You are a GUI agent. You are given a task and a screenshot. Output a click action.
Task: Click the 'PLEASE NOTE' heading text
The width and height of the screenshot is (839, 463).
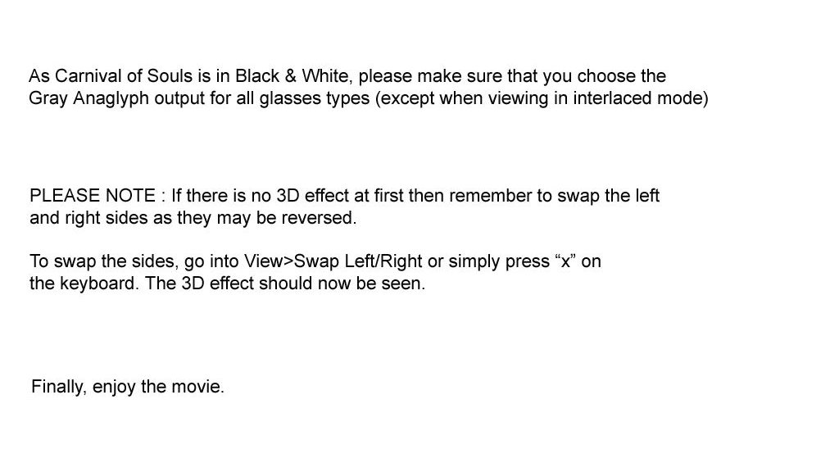point(92,196)
